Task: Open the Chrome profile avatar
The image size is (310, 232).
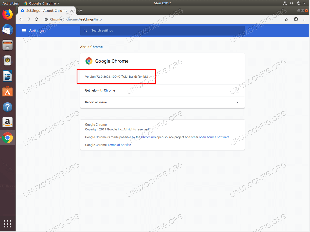Action: [296, 19]
